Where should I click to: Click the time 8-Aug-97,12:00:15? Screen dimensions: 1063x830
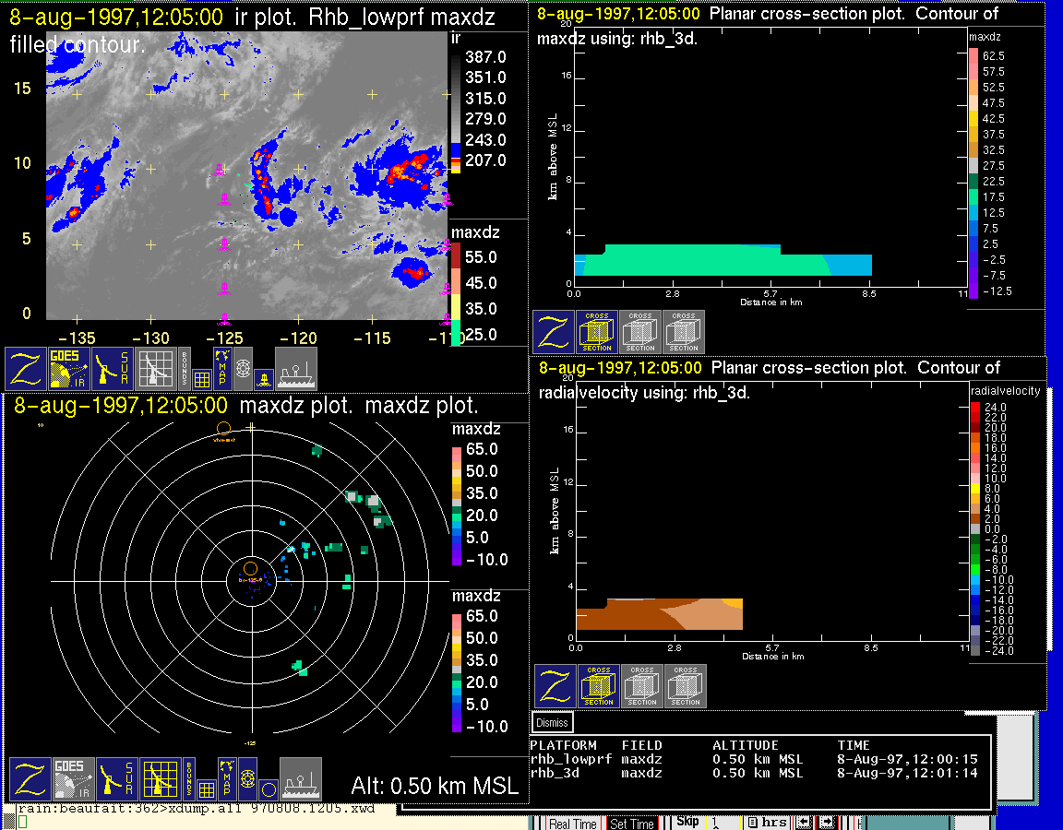(x=908, y=760)
